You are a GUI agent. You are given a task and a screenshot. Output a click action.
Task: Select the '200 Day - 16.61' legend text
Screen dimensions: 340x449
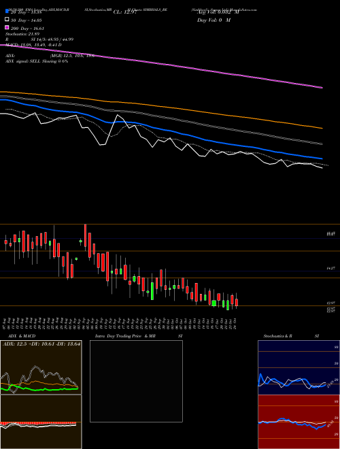click(x=28, y=29)
